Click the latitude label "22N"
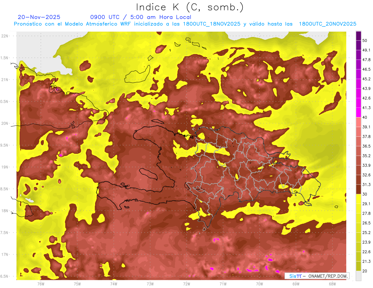 [x=5, y=36]
